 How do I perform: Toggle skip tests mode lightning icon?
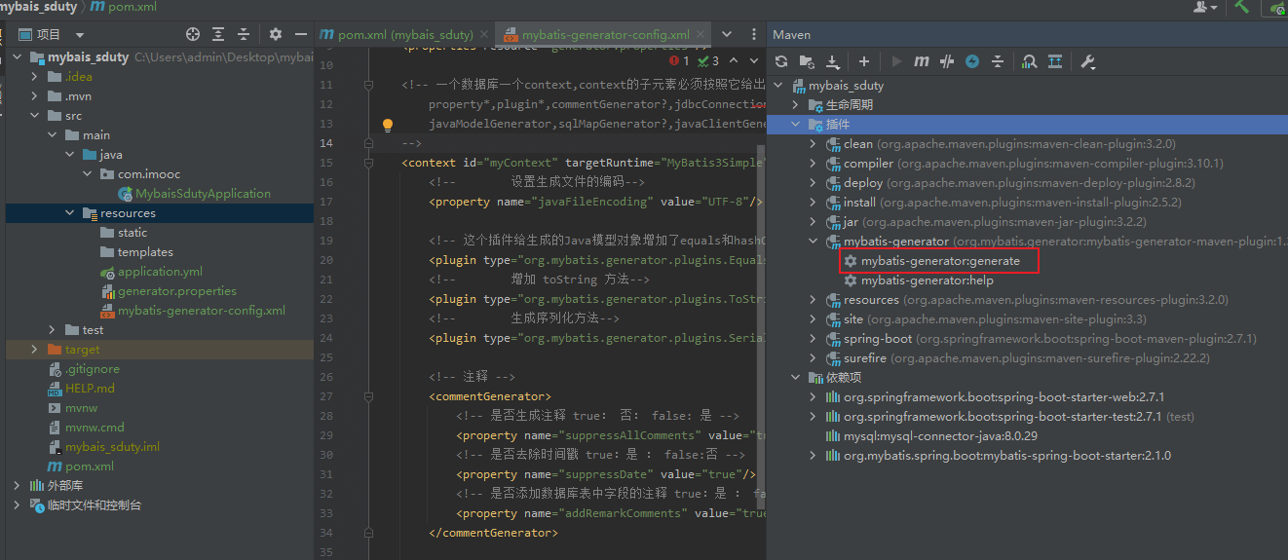972,61
